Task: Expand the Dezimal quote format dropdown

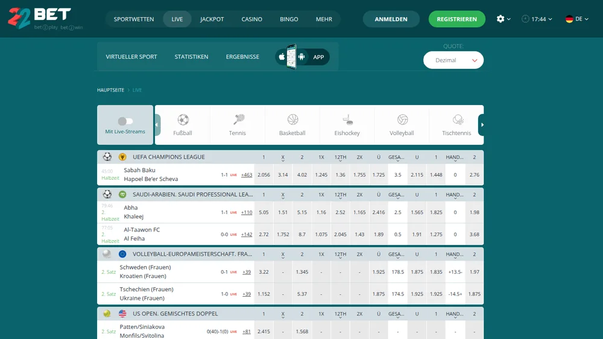Action: (453, 60)
